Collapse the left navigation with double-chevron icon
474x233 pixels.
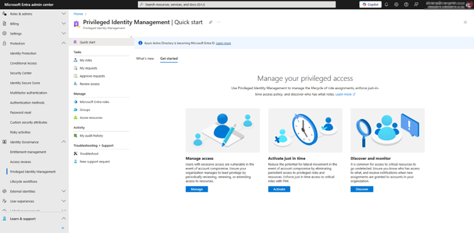click(63, 228)
